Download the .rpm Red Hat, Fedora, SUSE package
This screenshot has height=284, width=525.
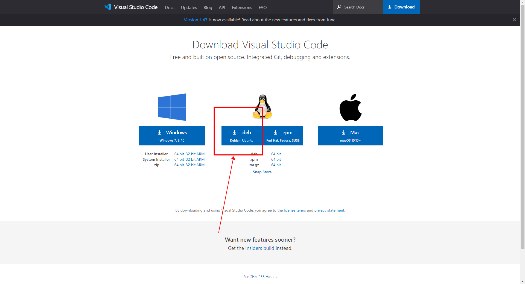coord(283,136)
